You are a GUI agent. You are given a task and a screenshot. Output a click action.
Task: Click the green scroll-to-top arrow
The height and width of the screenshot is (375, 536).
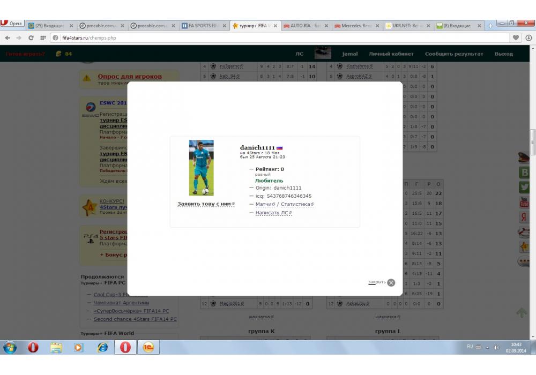(522, 313)
